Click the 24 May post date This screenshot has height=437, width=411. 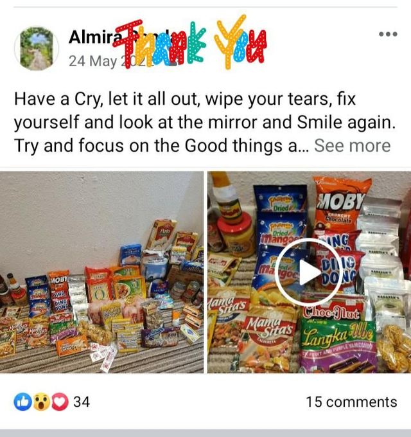point(93,61)
